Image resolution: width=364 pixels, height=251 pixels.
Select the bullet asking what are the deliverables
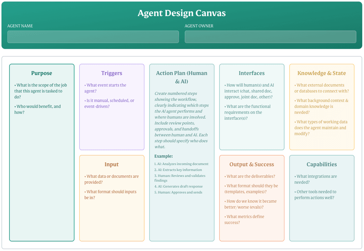pyautogui.click(x=250, y=176)
